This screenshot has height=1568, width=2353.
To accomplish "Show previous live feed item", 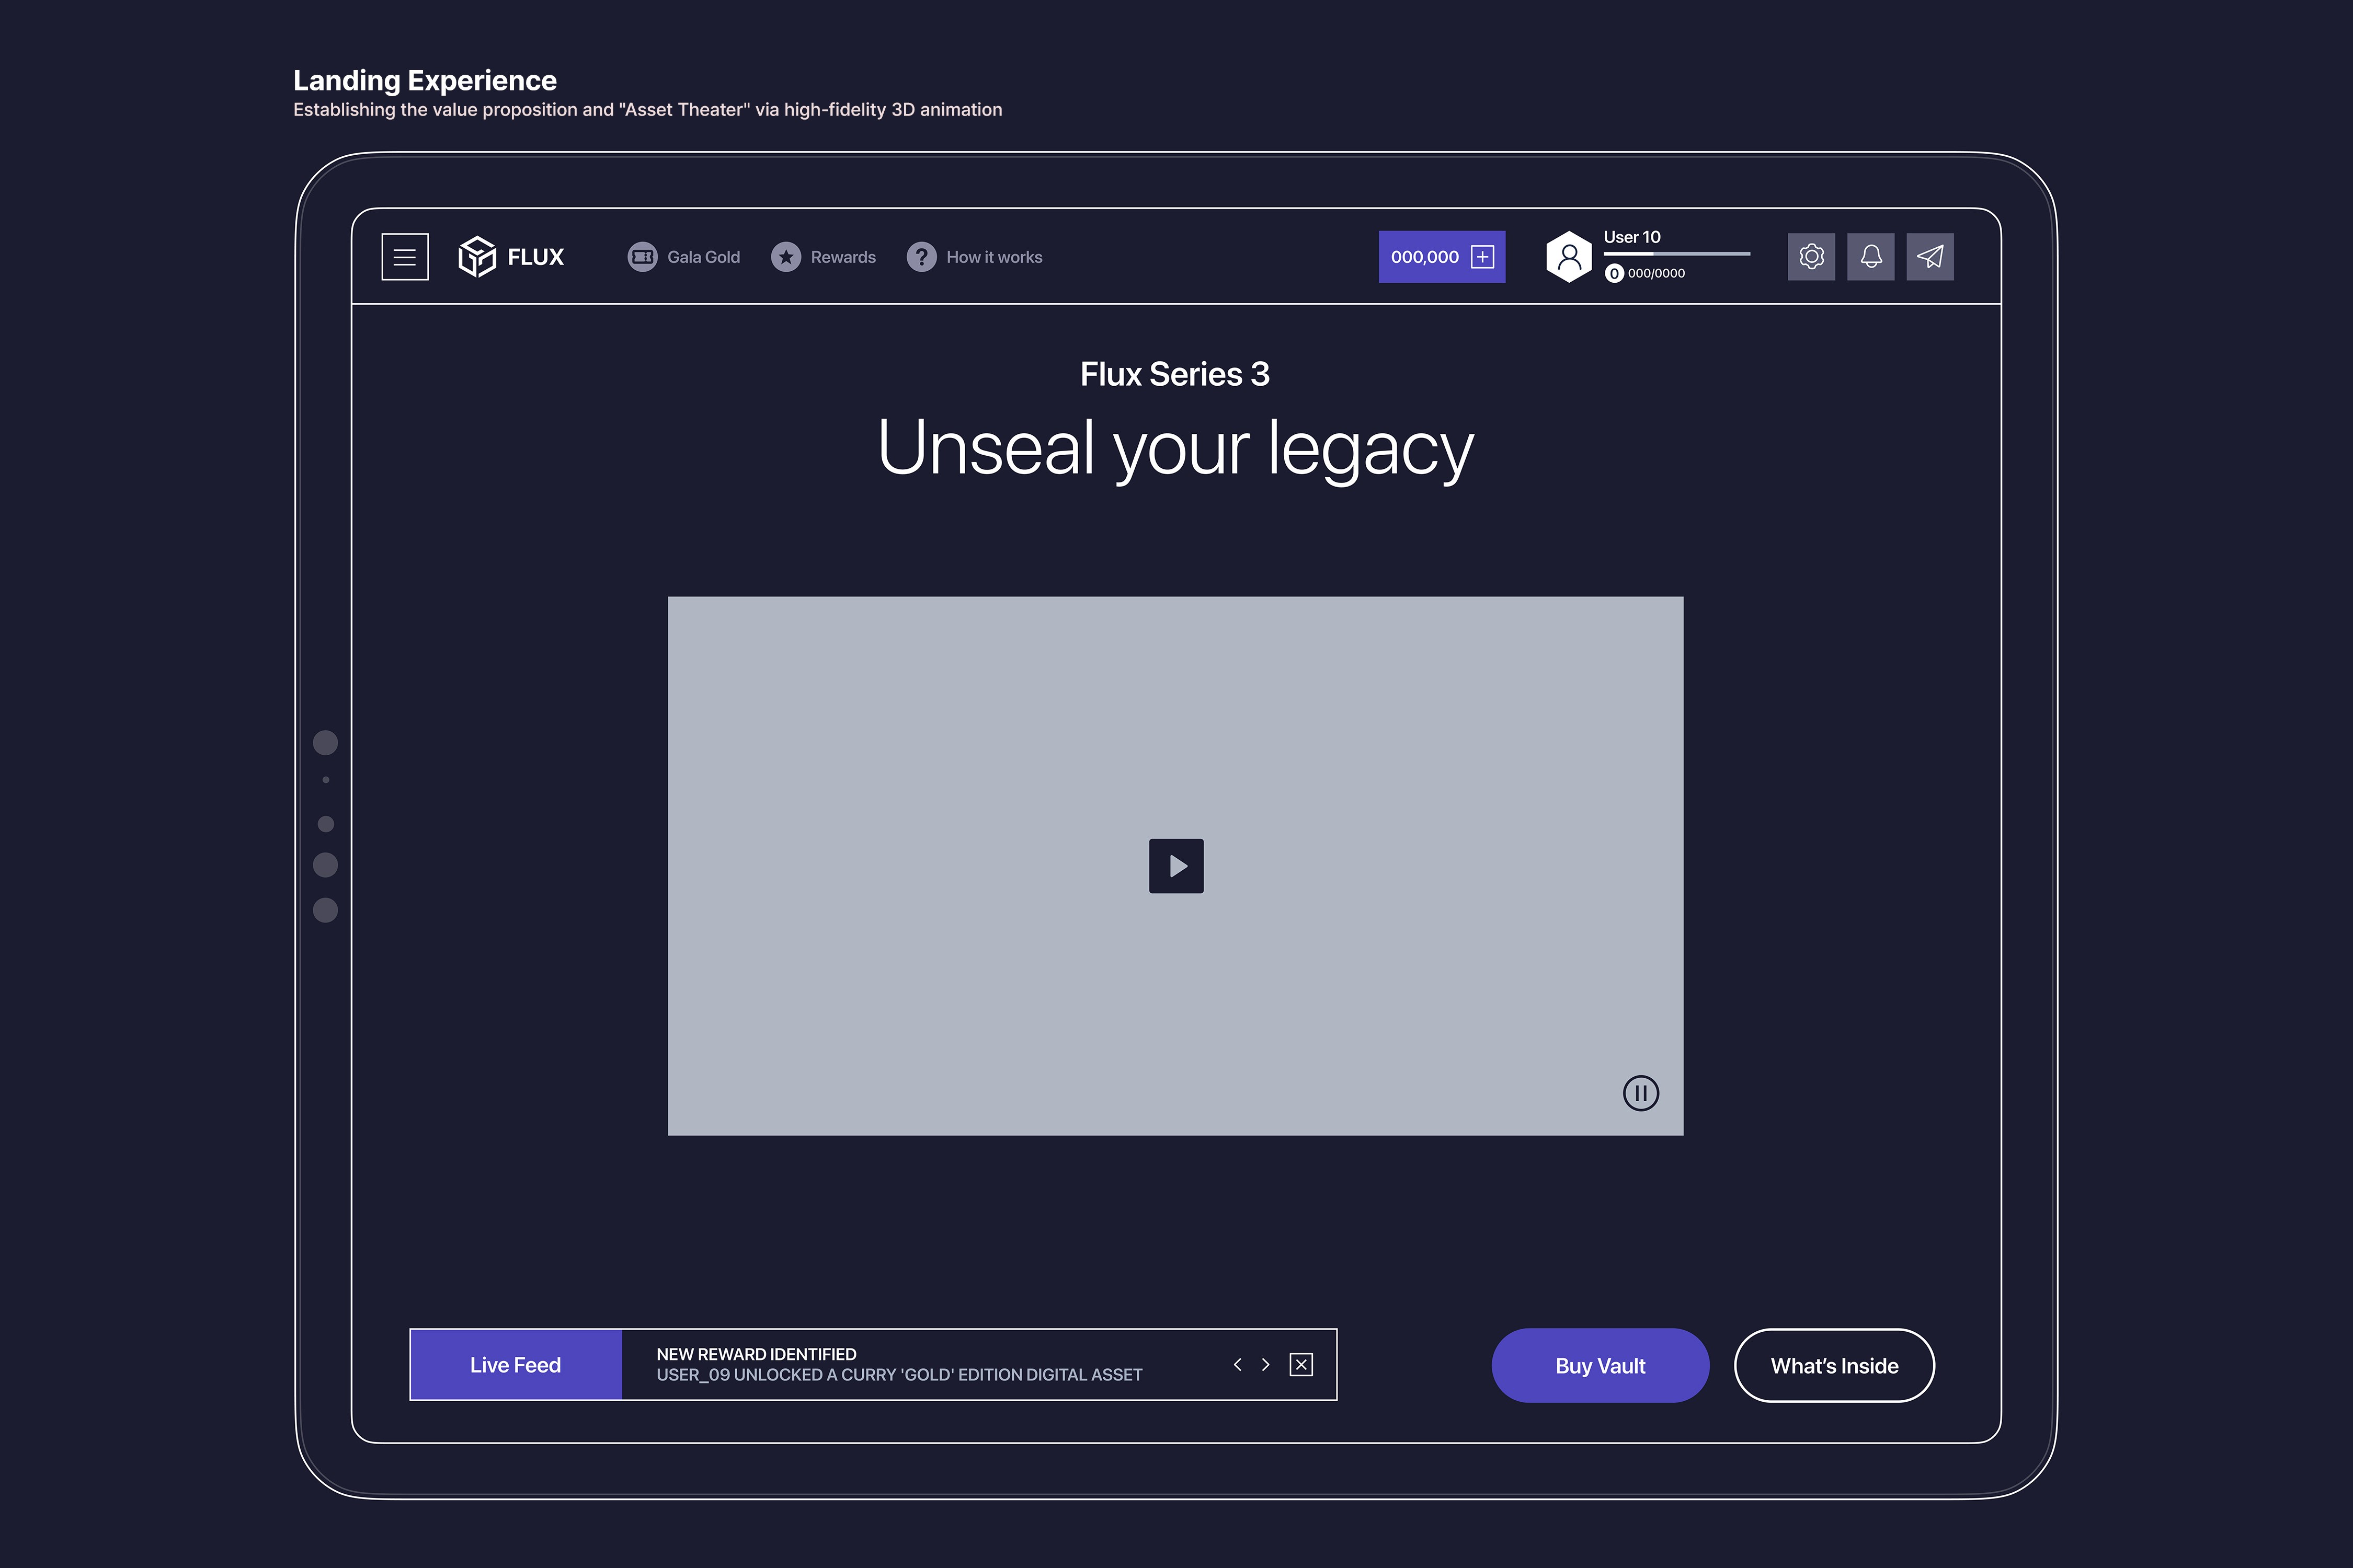I will [x=1238, y=1365].
